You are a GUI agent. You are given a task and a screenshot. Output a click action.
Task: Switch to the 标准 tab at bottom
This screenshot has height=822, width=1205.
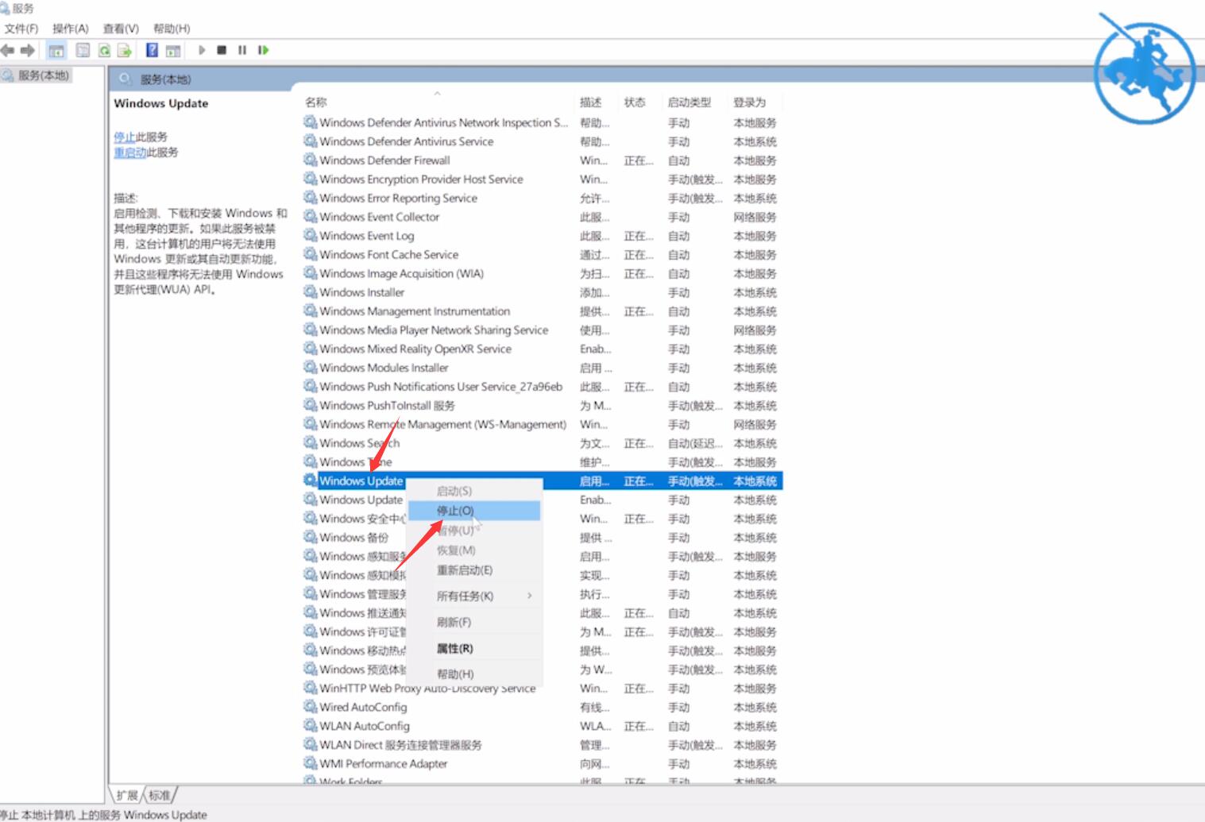pos(160,795)
